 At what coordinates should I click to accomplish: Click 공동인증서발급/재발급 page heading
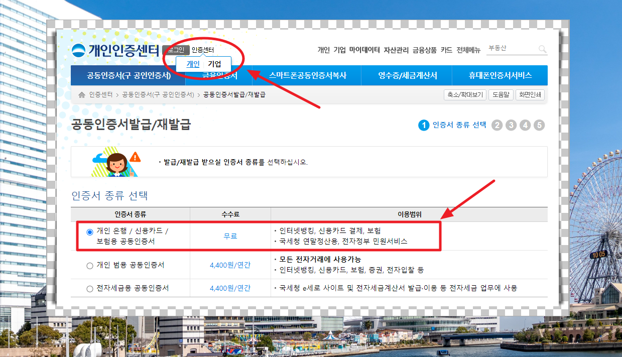[131, 125]
